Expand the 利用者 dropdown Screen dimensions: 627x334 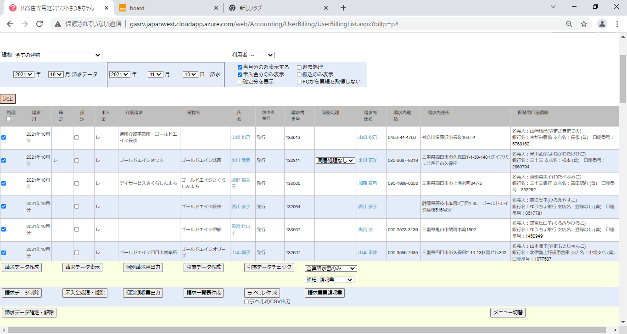pos(262,55)
